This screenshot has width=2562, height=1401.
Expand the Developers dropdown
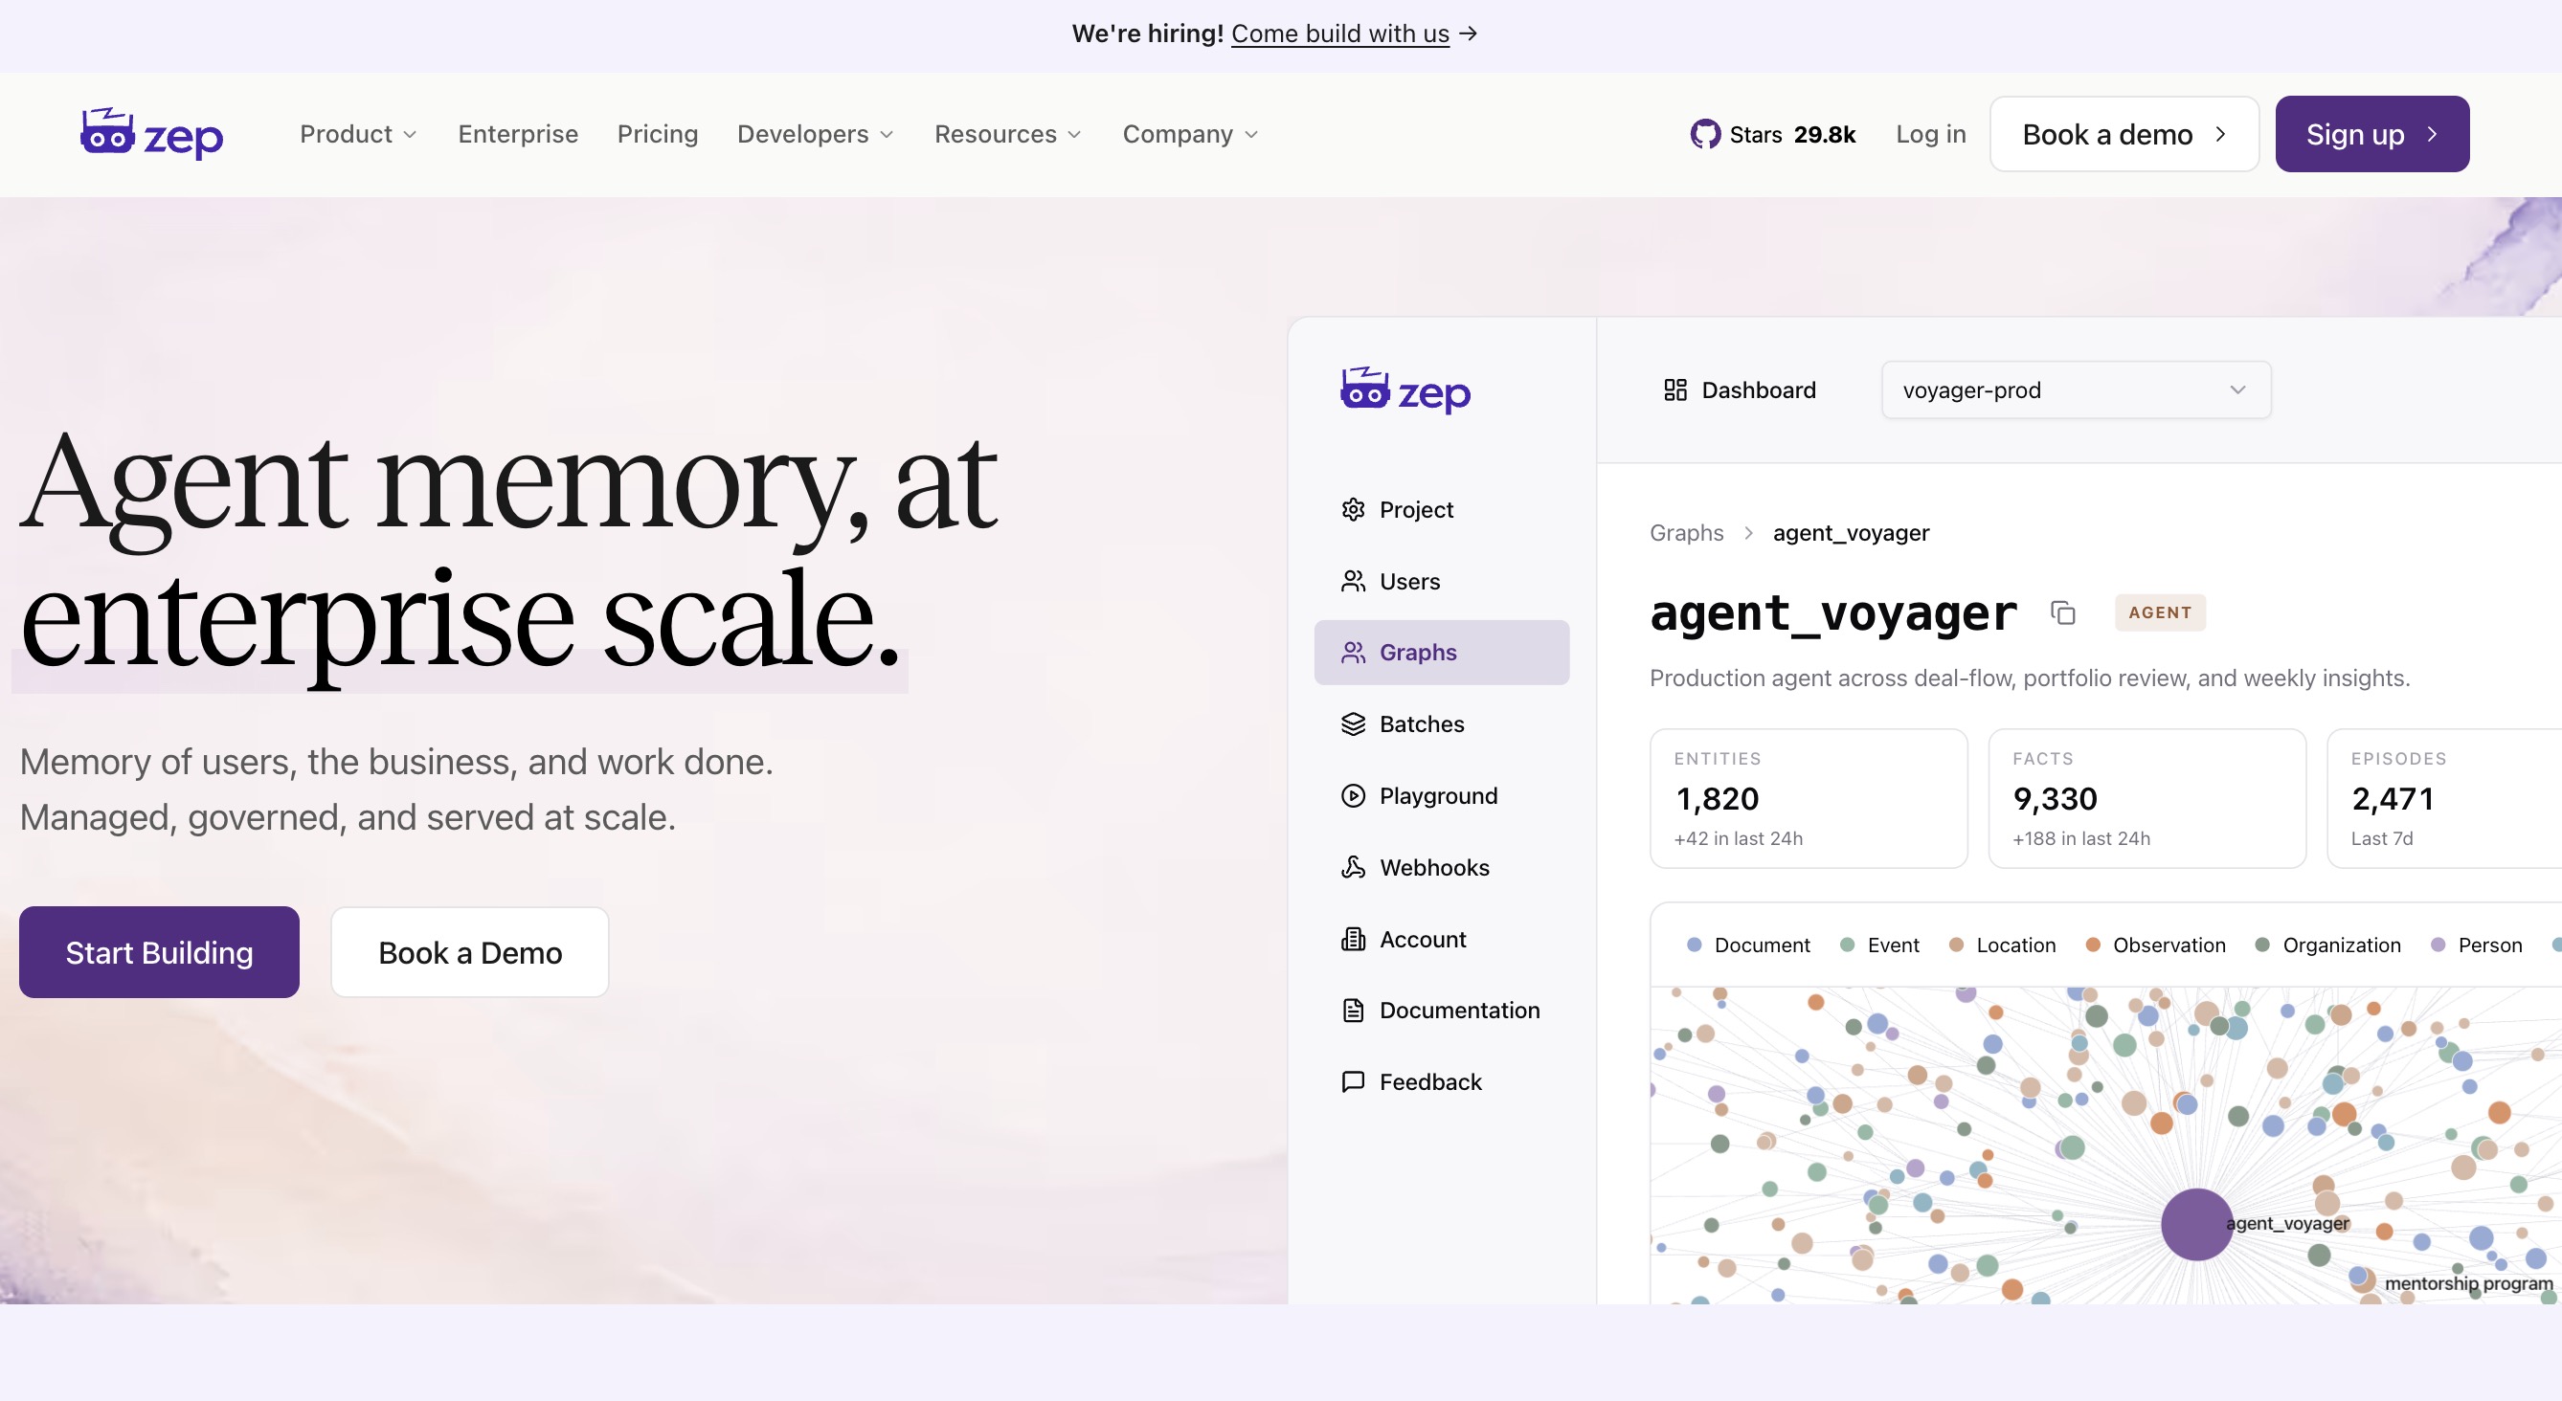(x=816, y=134)
